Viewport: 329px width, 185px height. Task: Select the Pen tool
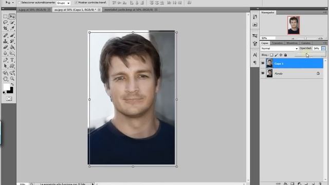click(x=6, y=60)
